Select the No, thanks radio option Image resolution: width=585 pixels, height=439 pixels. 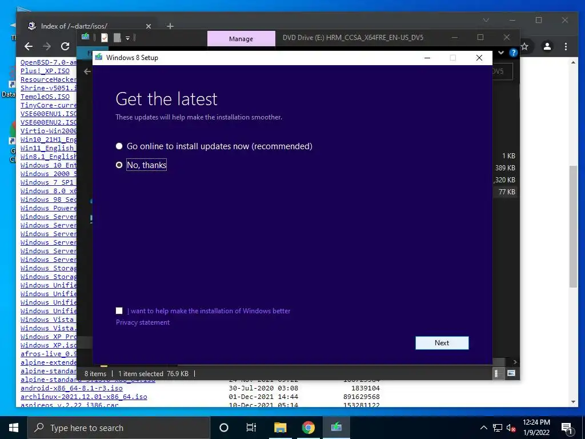(x=119, y=165)
